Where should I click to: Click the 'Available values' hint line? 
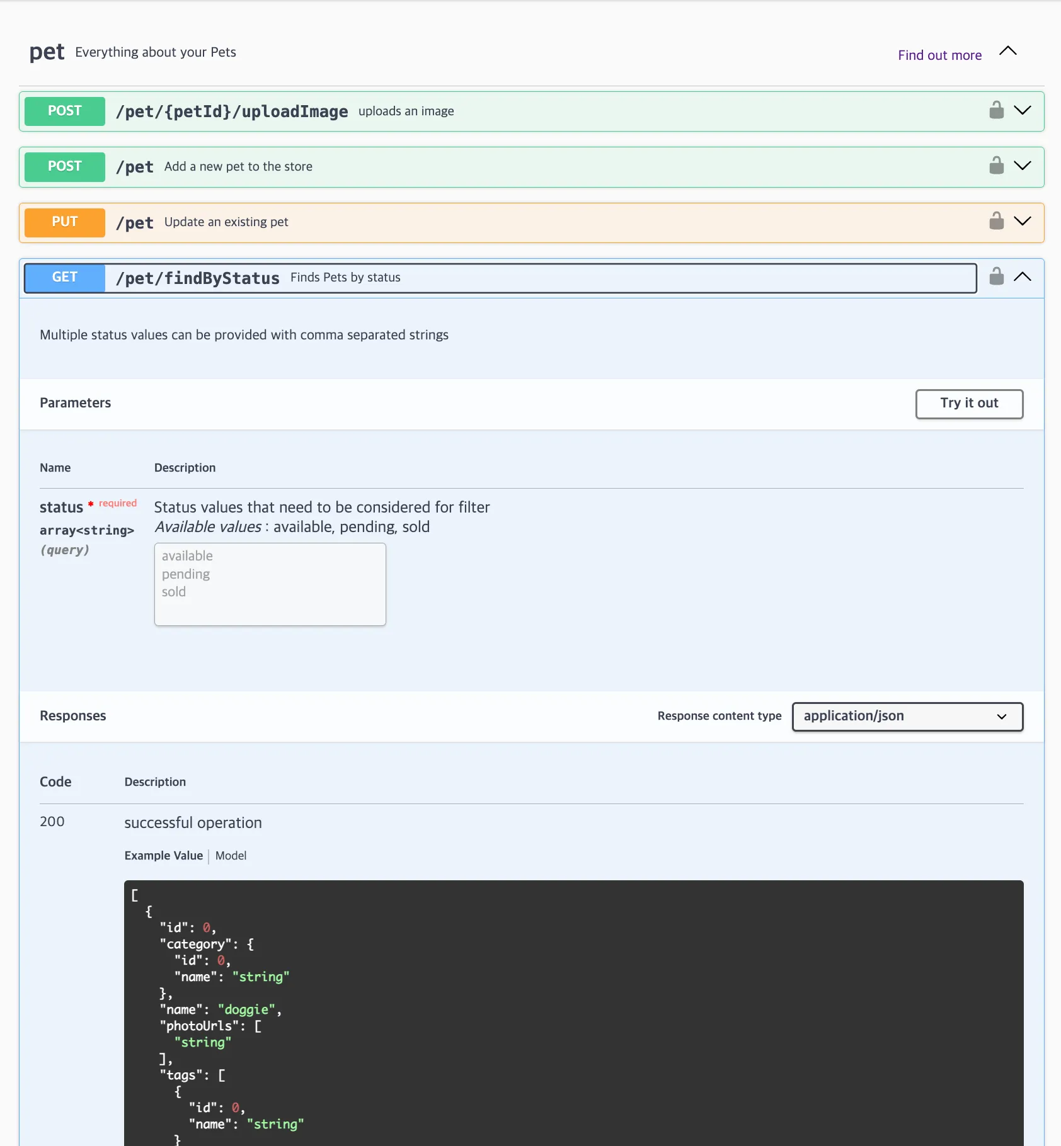tap(292, 527)
